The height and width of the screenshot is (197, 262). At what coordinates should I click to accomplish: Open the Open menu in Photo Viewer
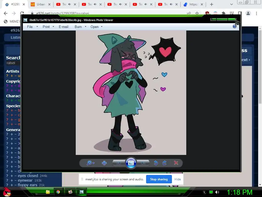(94, 27)
